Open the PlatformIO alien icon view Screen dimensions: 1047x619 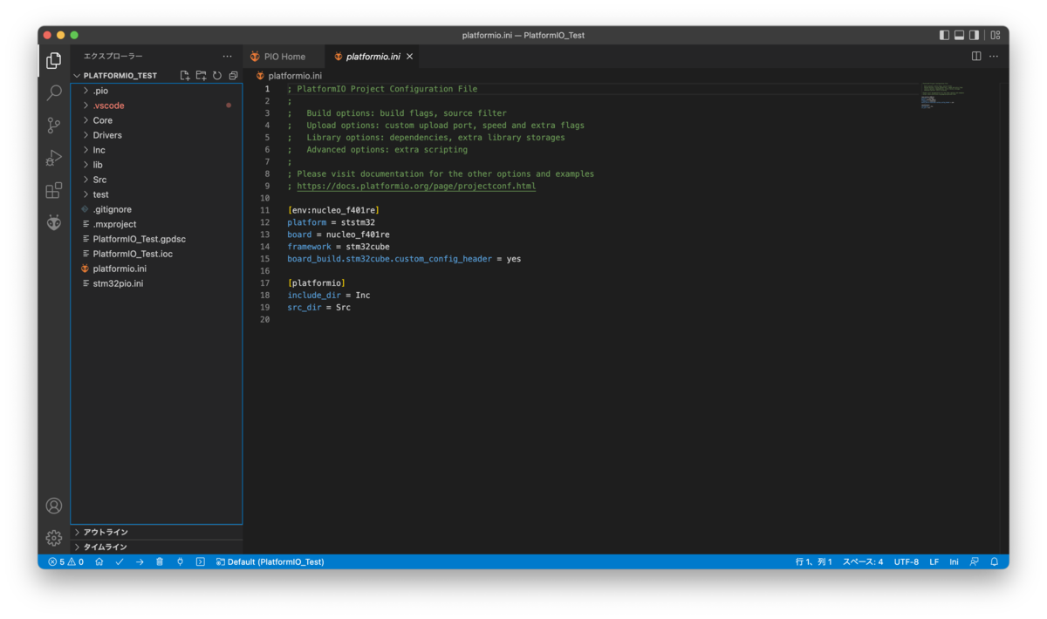(54, 223)
